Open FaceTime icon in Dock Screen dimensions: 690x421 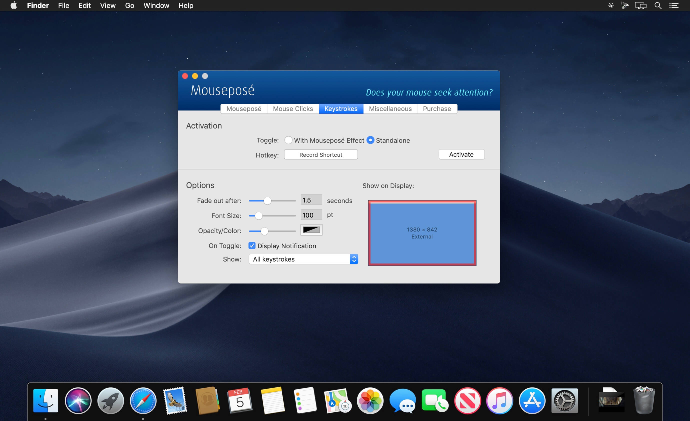[435, 400]
